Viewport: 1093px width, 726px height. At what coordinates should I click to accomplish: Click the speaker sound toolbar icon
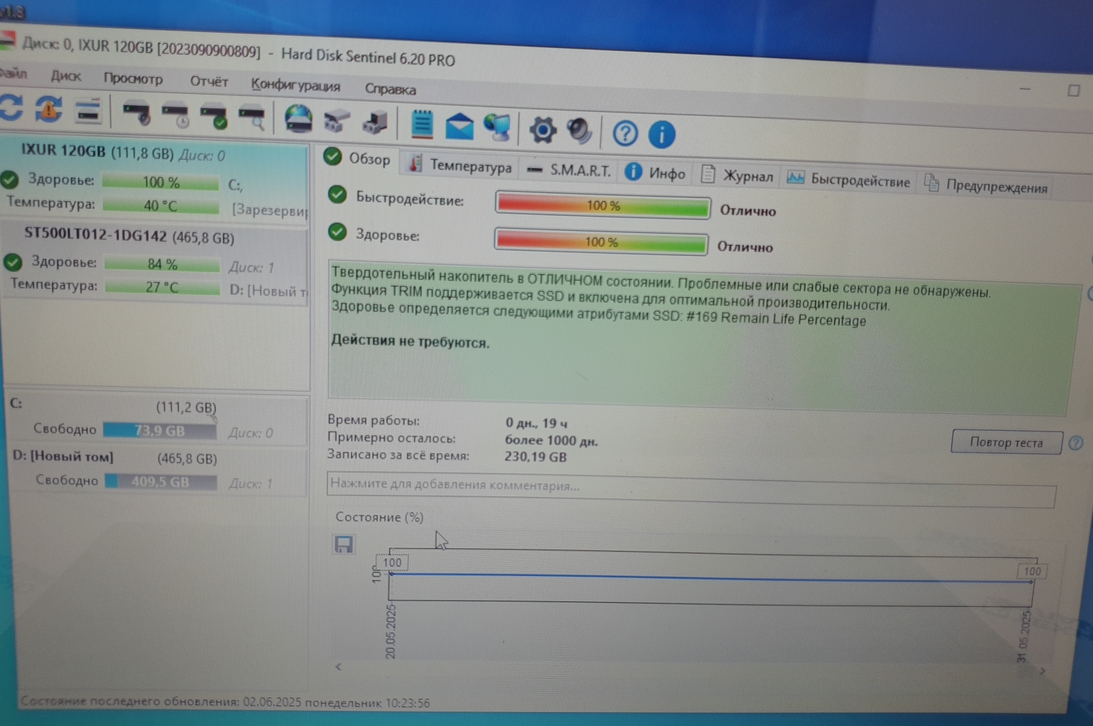[579, 131]
